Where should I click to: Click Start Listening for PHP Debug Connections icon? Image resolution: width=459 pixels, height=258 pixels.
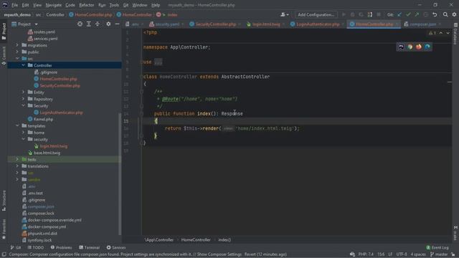(x=370, y=14)
